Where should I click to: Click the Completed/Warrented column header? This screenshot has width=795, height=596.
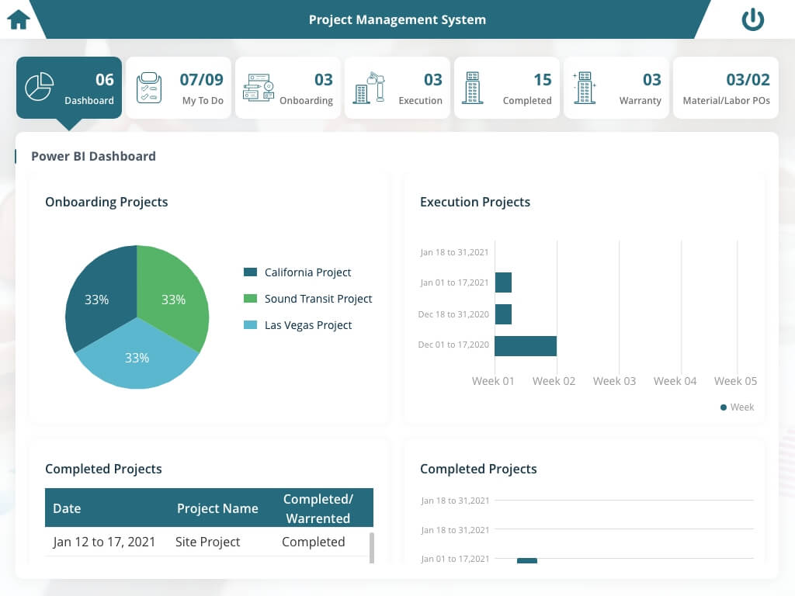(318, 508)
